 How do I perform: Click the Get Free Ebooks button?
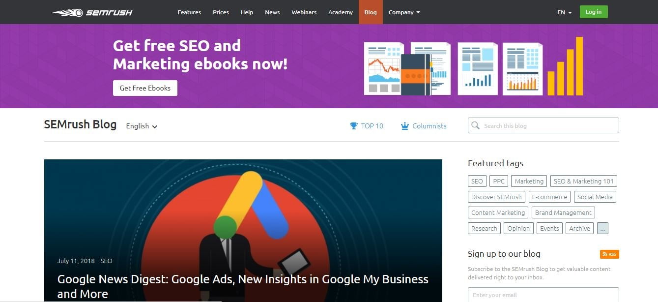coord(145,88)
